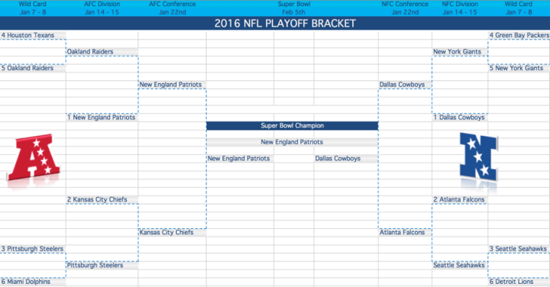The image size is (550, 287).
Task: Click the Super Bowl Champion header bar
Action: point(292,126)
